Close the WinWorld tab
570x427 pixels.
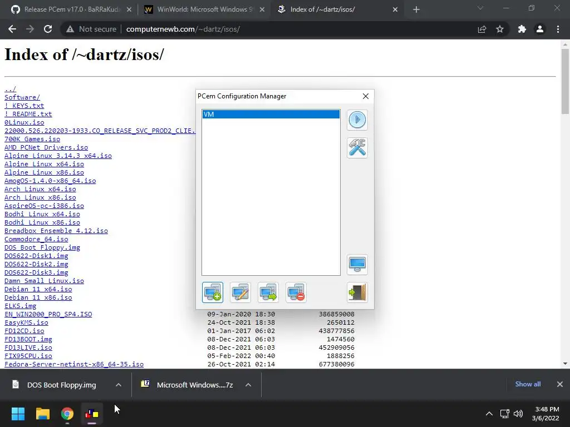coord(262,10)
